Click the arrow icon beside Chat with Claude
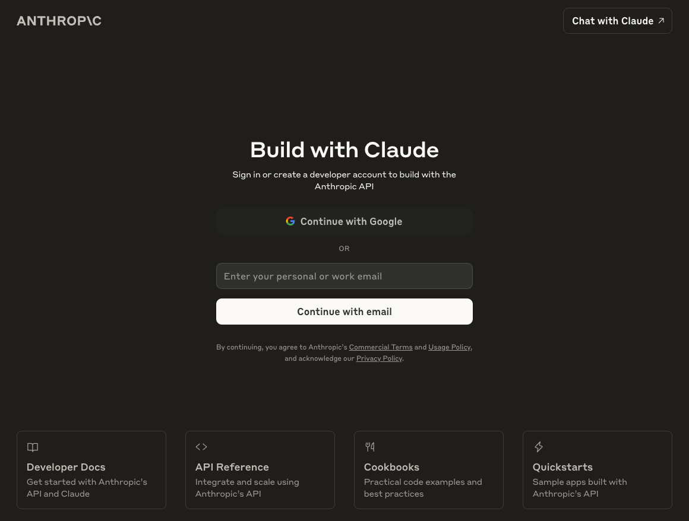 tap(661, 21)
